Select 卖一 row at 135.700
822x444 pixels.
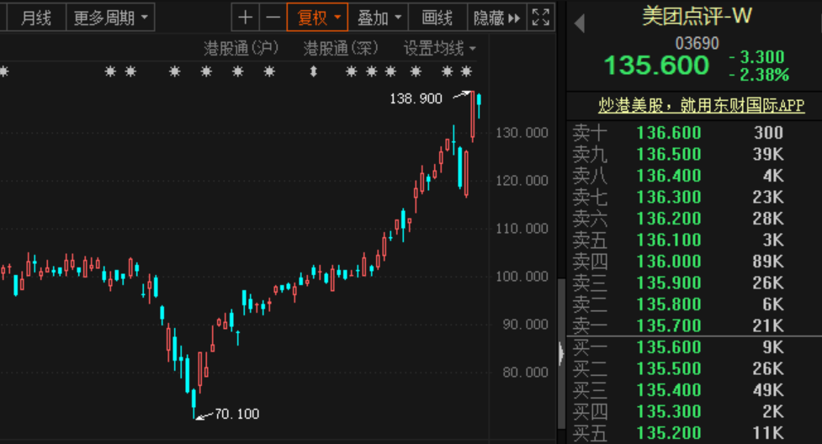694,326
